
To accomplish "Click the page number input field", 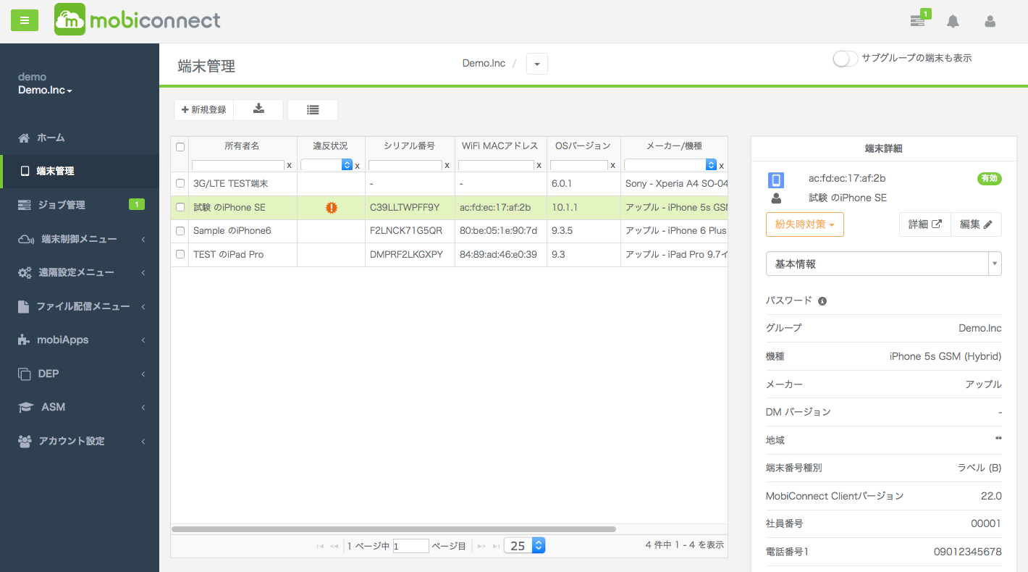I will [411, 547].
